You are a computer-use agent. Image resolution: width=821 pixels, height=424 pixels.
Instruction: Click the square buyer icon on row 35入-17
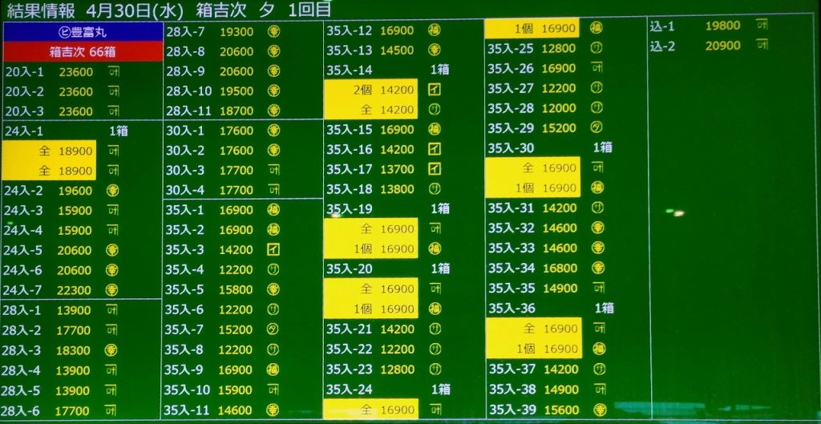(x=435, y=169)
